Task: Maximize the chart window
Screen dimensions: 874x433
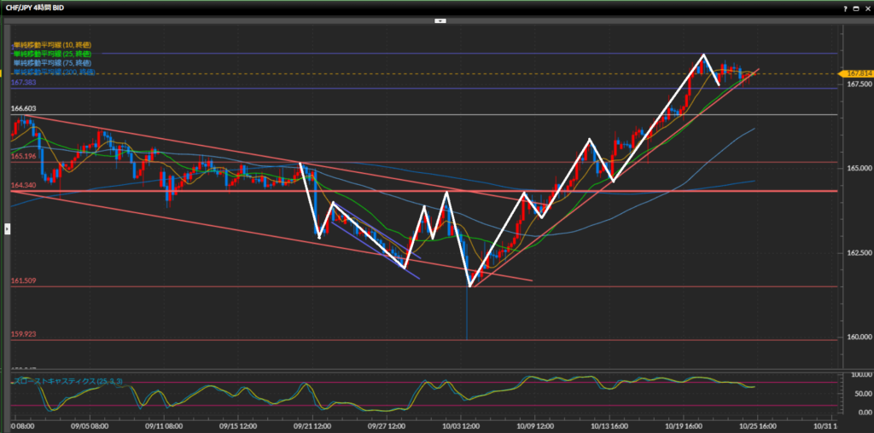Action: (x=856, y=8)
